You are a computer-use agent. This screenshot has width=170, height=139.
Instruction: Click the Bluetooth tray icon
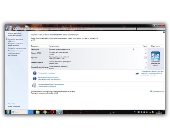141,112
